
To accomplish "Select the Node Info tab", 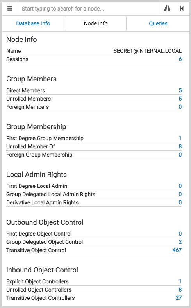I will (x=96, y=23).
